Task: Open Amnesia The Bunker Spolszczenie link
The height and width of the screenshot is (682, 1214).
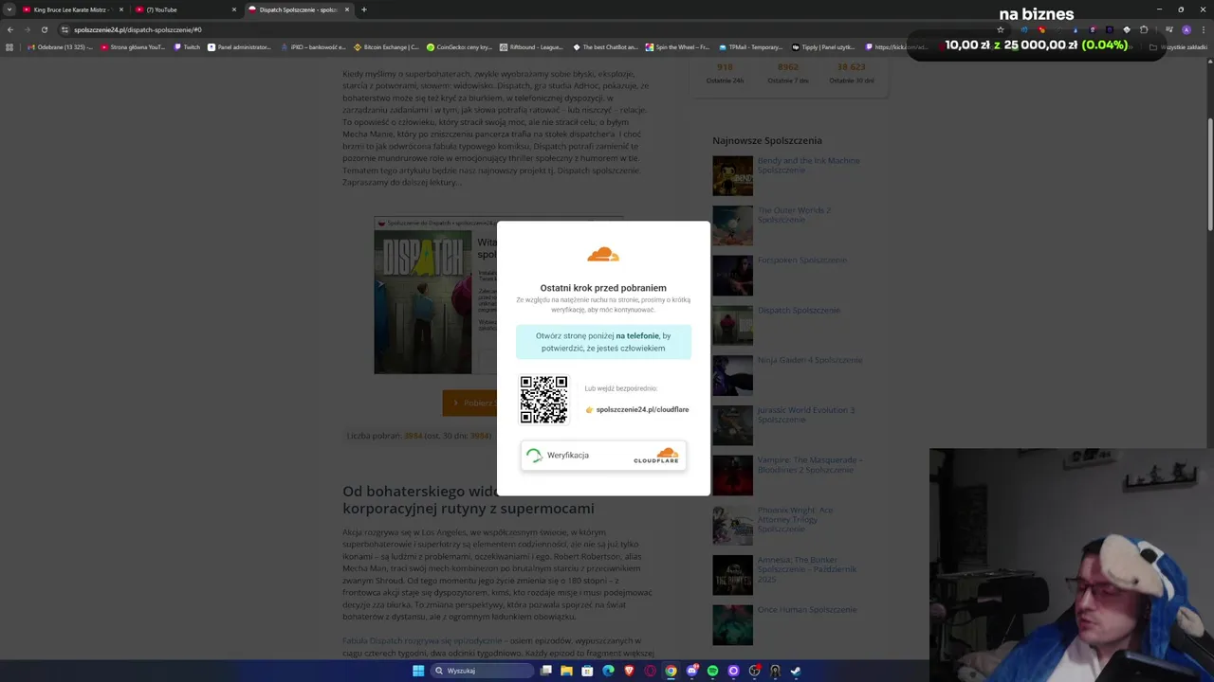Action: tap(806, 569)
